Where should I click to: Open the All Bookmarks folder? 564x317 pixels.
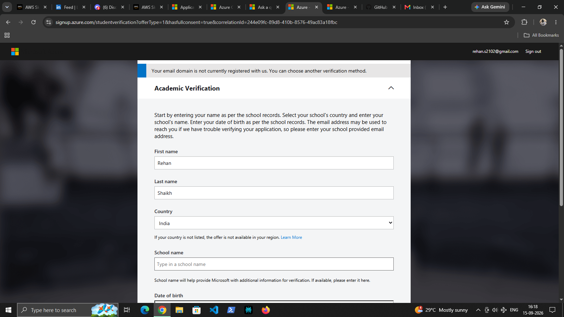coord(541,35)
